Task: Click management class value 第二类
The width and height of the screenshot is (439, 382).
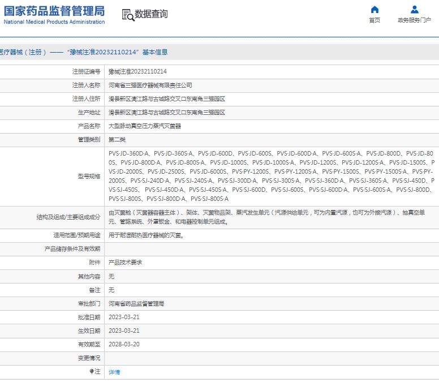Action: [117, 140]
